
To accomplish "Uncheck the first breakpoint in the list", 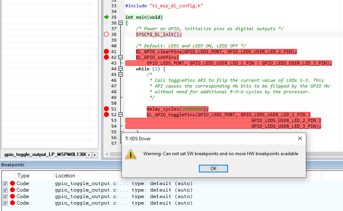I will [x=5, y=183].
